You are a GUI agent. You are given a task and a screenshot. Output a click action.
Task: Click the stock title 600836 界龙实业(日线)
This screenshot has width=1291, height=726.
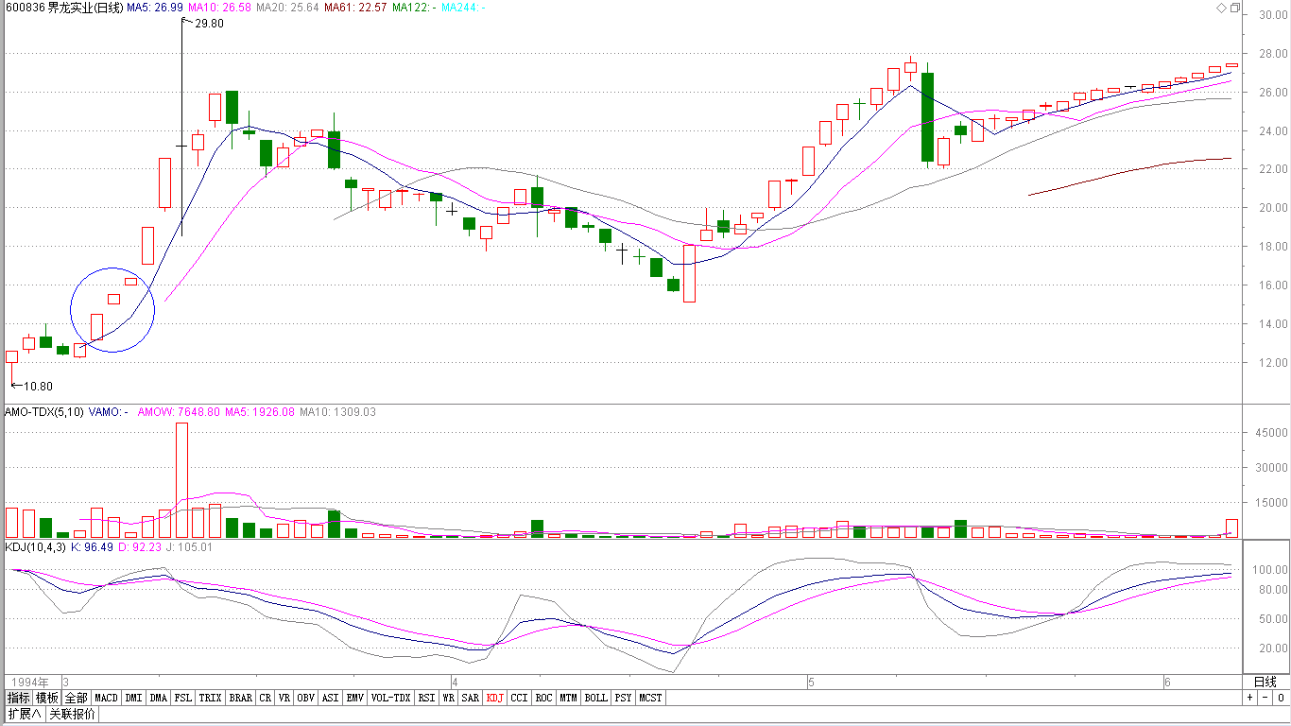(x=64, y=8)
